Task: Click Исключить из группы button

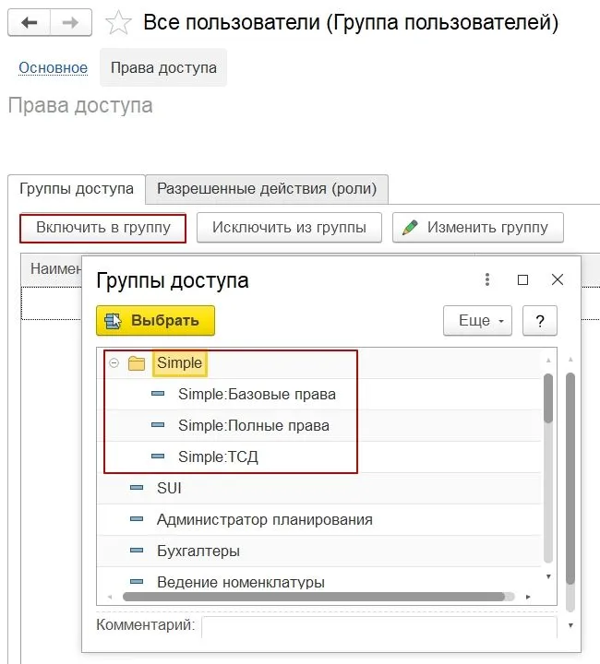Action: [x=290, y=228]
